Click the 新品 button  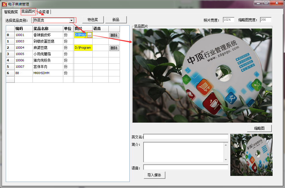(x=116, y=20)
